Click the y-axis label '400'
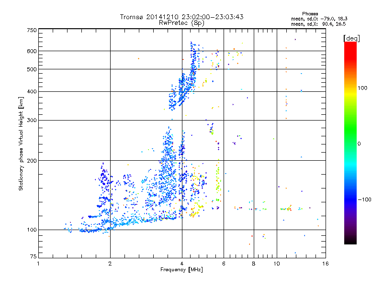383x287 pixels. pyautogui.click(x=32, y=92)
